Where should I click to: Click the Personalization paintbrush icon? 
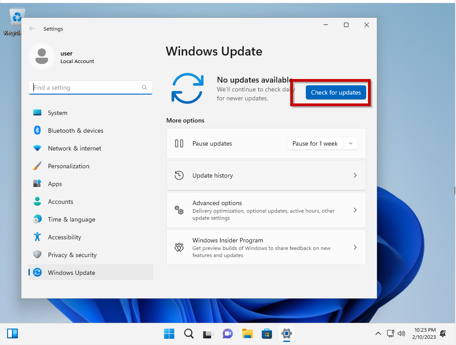click(x=37, y=166)
